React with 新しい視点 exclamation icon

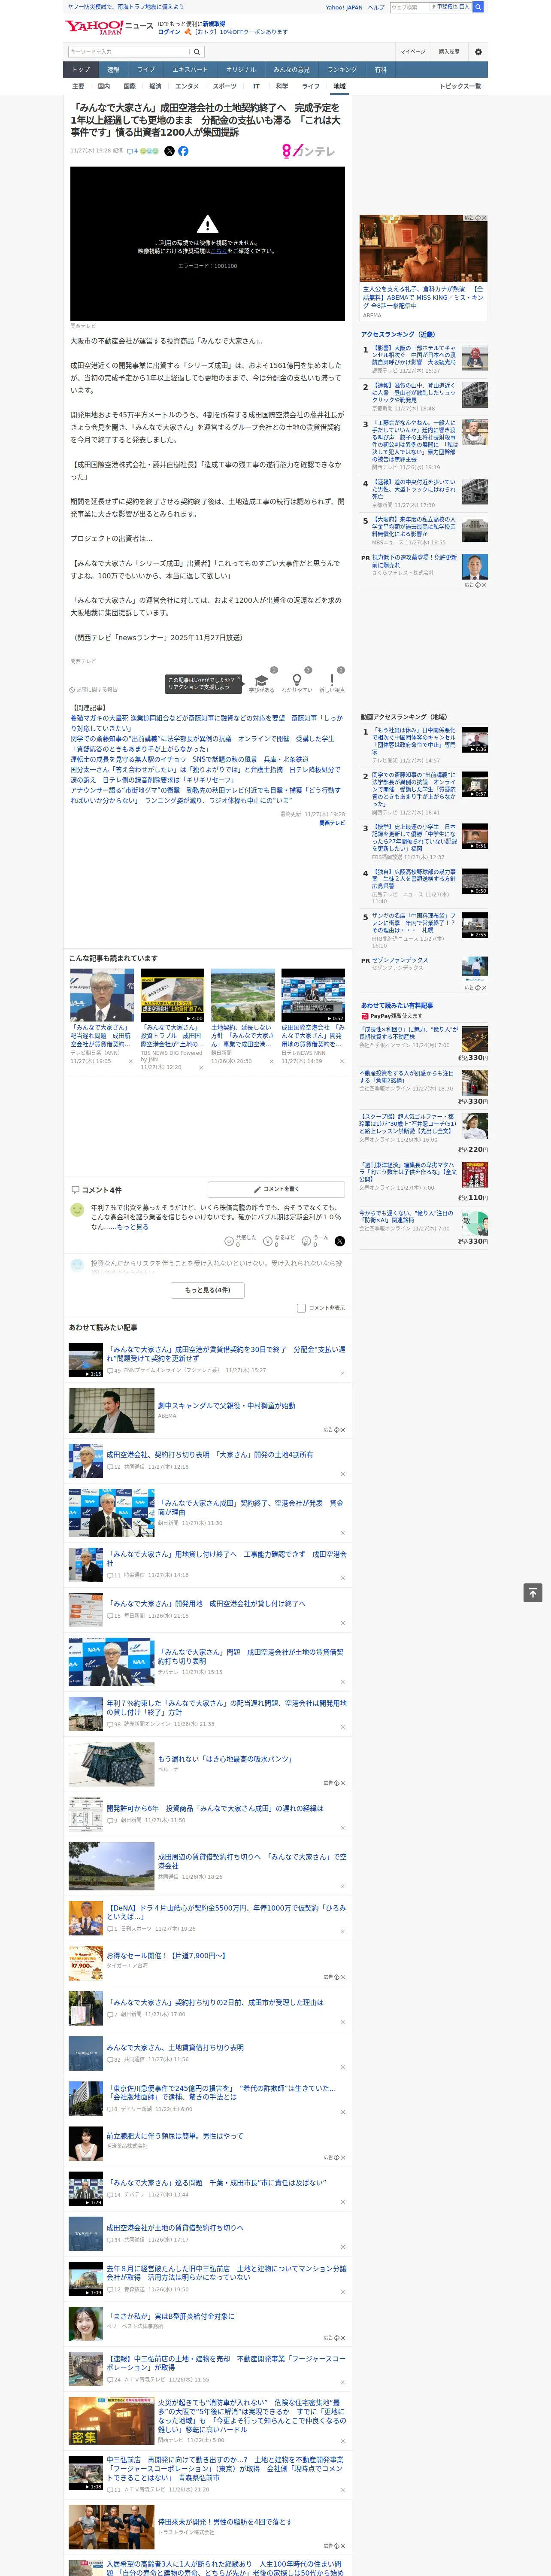(x=332, y=679)
